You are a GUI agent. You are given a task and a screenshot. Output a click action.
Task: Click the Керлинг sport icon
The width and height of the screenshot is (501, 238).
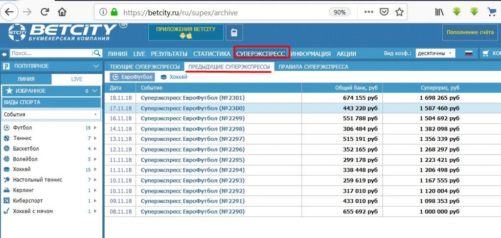6,190
